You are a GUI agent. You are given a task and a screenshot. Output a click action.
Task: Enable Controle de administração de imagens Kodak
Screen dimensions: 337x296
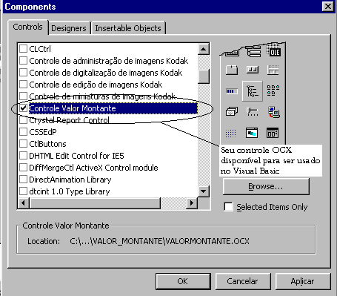point(23,61)
